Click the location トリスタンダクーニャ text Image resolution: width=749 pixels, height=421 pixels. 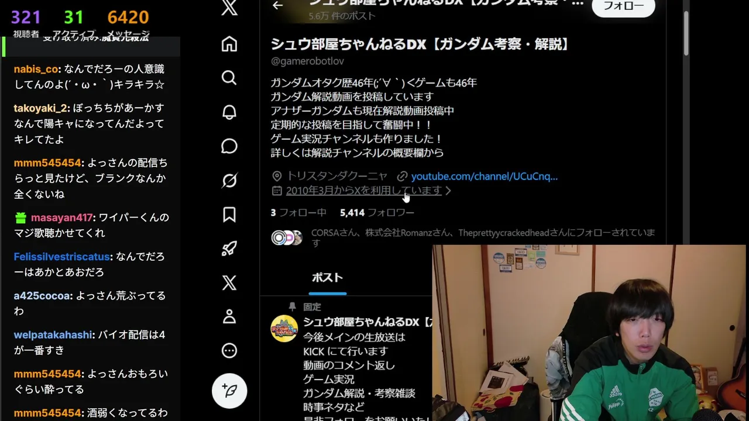pyautogui.click(x=337, y=176)
